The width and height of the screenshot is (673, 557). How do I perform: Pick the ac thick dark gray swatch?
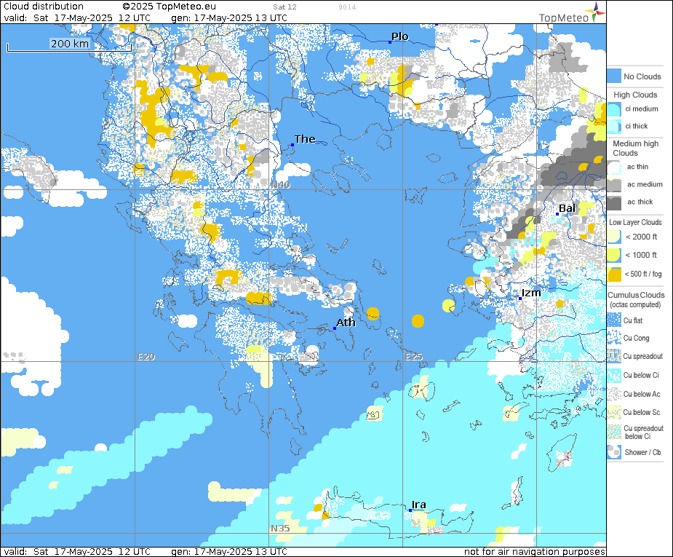click(x=614, y=202)
